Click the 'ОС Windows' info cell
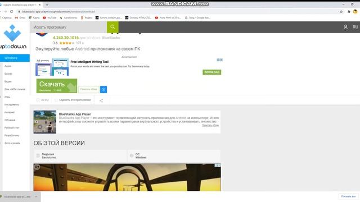 tap(174, 156)
